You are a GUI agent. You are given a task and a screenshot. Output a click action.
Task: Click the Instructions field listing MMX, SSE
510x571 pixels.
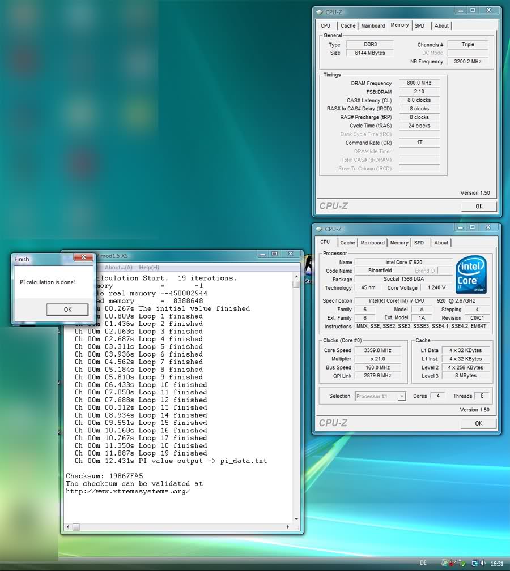click(421, 327)
